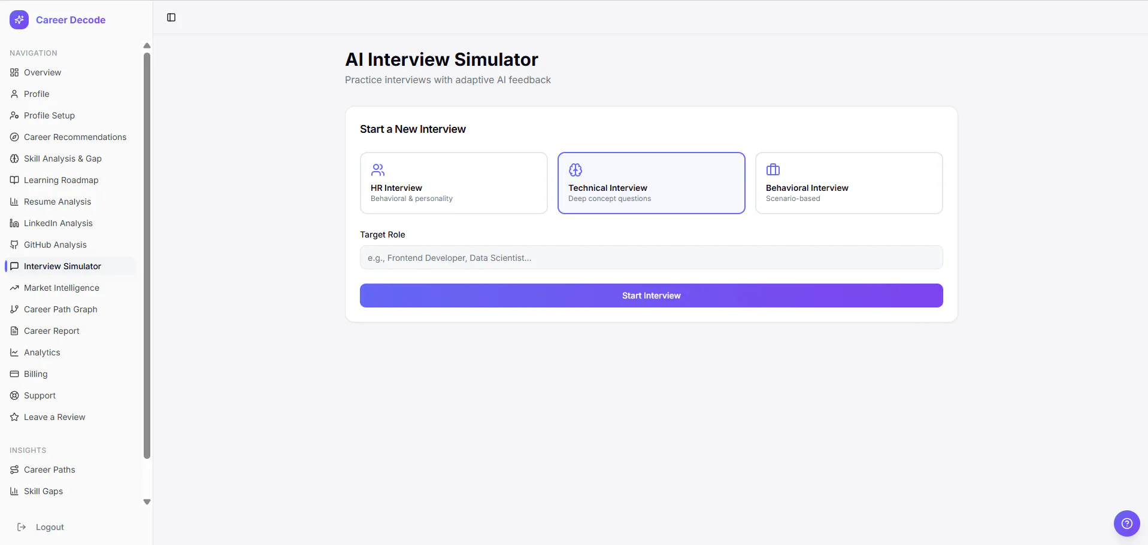Open the Career Report link

[71, 331]
